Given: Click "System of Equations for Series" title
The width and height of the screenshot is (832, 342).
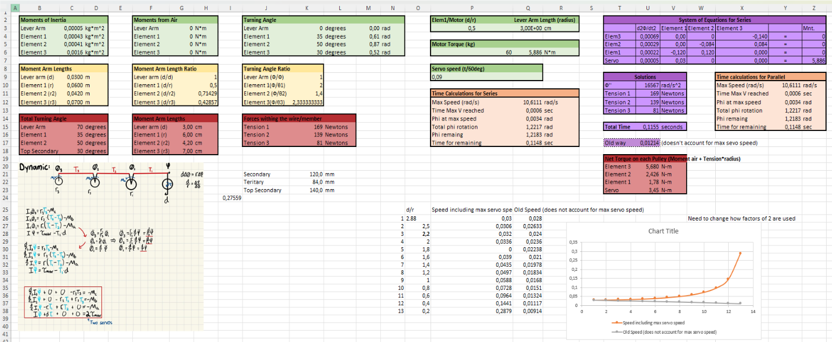Looking at the screenshot, I should click(715, 20).
